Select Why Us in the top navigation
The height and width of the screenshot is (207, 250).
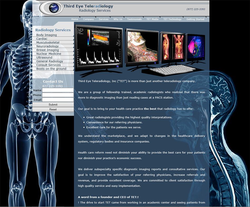point(118,19)
